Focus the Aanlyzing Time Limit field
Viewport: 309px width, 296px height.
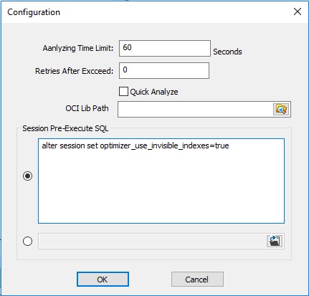pos(165,48)
